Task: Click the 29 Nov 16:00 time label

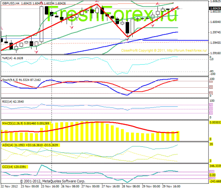Action: click(171, 186)
